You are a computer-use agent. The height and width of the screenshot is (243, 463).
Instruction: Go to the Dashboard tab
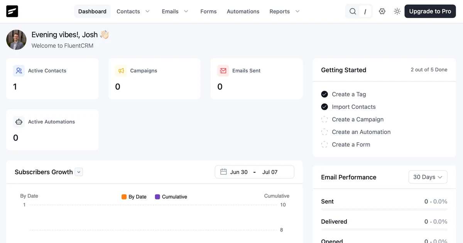click(92, 12)
